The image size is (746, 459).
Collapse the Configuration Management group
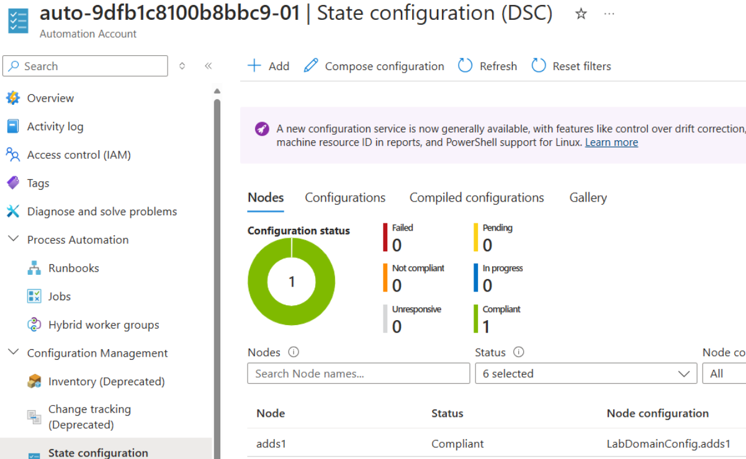coord(13,353)
